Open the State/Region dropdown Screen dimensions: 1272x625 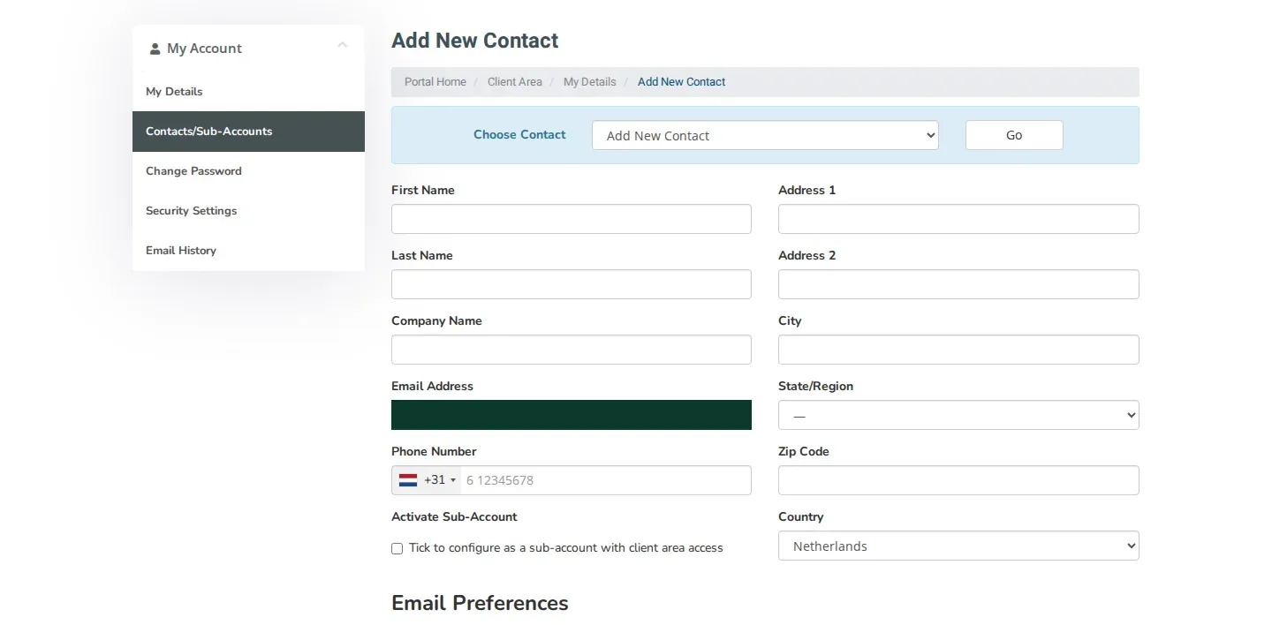(958, 415)
